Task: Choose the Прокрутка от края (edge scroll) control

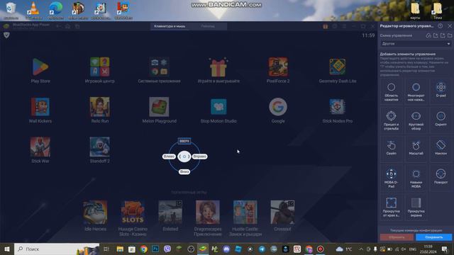Action: point(391,207)
